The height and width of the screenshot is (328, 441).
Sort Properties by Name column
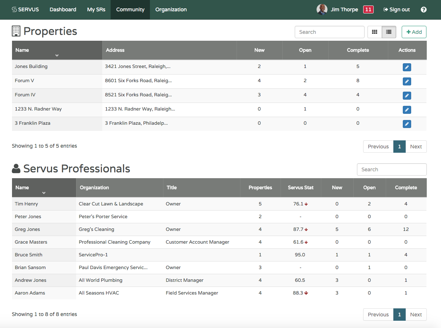click(x=57, y=51)
